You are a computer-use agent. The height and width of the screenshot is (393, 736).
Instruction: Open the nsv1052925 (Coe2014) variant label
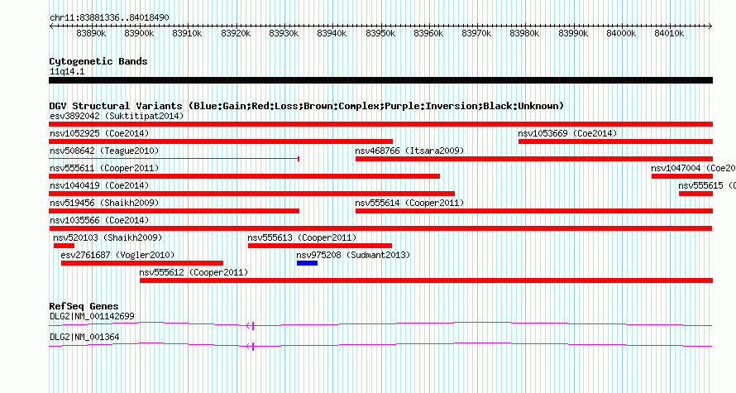[99, 133]
